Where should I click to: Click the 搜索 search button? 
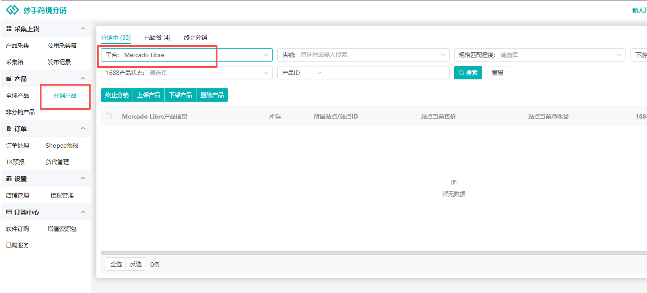pyautogui.click(x=468, y=73)
